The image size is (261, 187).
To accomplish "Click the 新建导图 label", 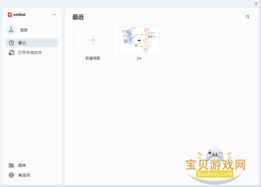I will 93,58.
